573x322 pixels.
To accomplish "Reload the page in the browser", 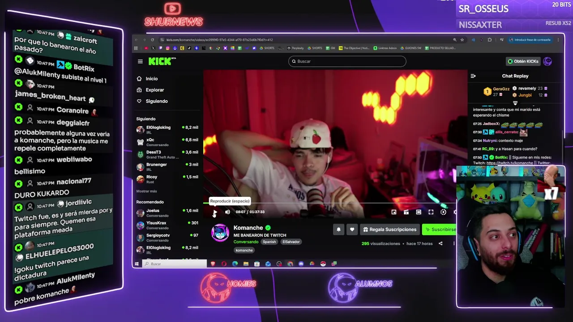I will point(152,40).
